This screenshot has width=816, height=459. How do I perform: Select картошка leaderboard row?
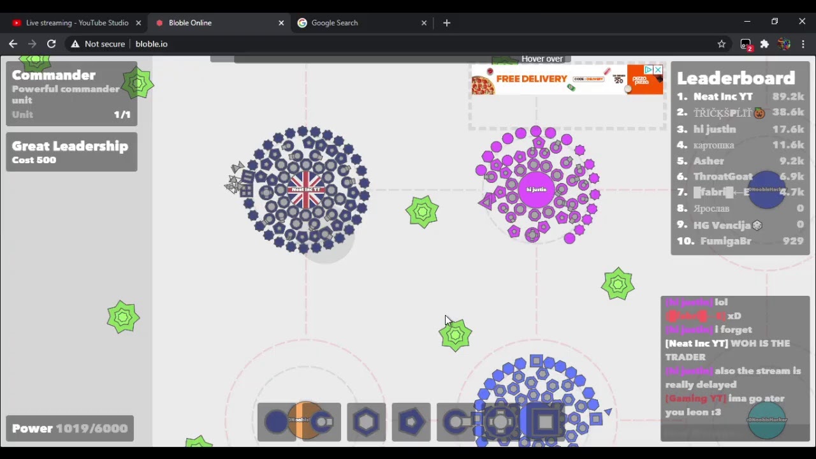pyautogui.click(x=740, y=145)
